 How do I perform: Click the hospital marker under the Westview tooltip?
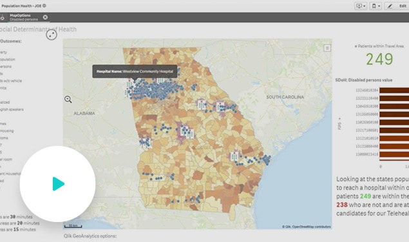(129, 85)
